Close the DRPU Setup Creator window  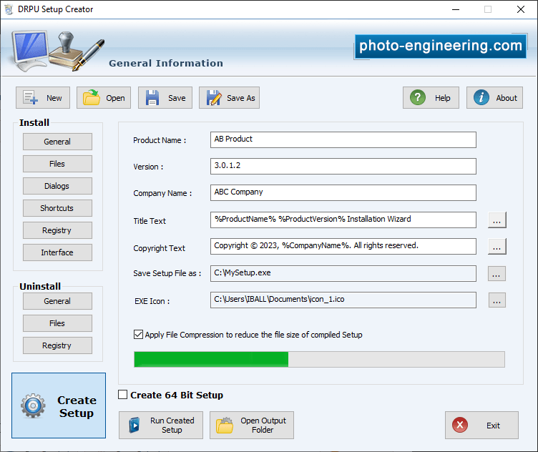coord(521,9)
